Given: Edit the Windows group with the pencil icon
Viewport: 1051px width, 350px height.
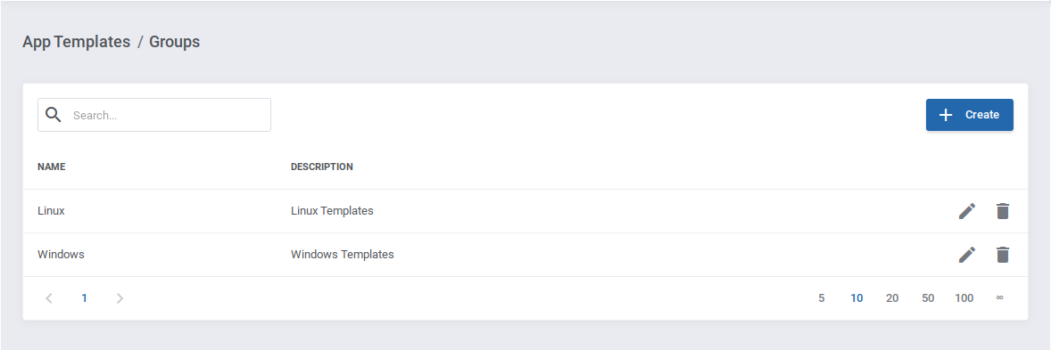Looking at the screenshot, I should click(966, 255).
